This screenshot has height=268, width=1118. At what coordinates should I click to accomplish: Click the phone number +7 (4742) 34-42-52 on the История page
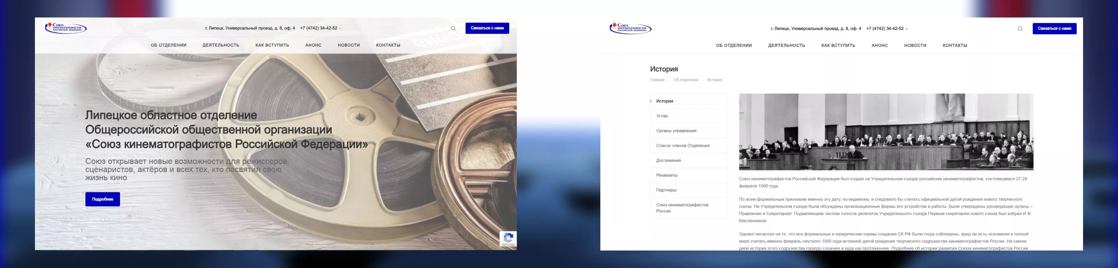click(x=885, y=29)
